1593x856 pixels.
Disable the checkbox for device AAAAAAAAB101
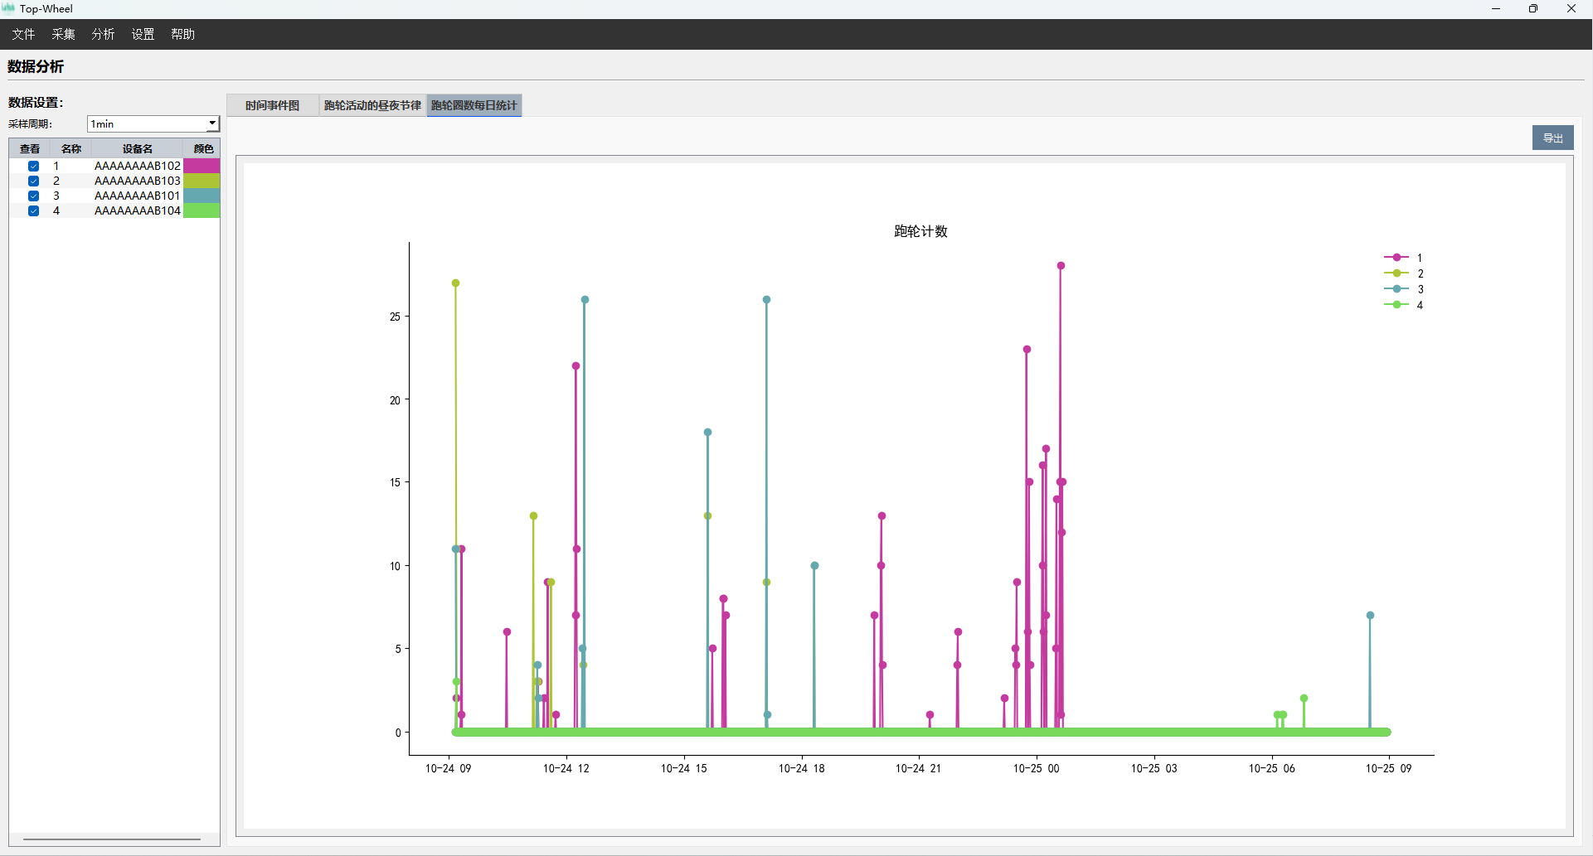point(33,196)
